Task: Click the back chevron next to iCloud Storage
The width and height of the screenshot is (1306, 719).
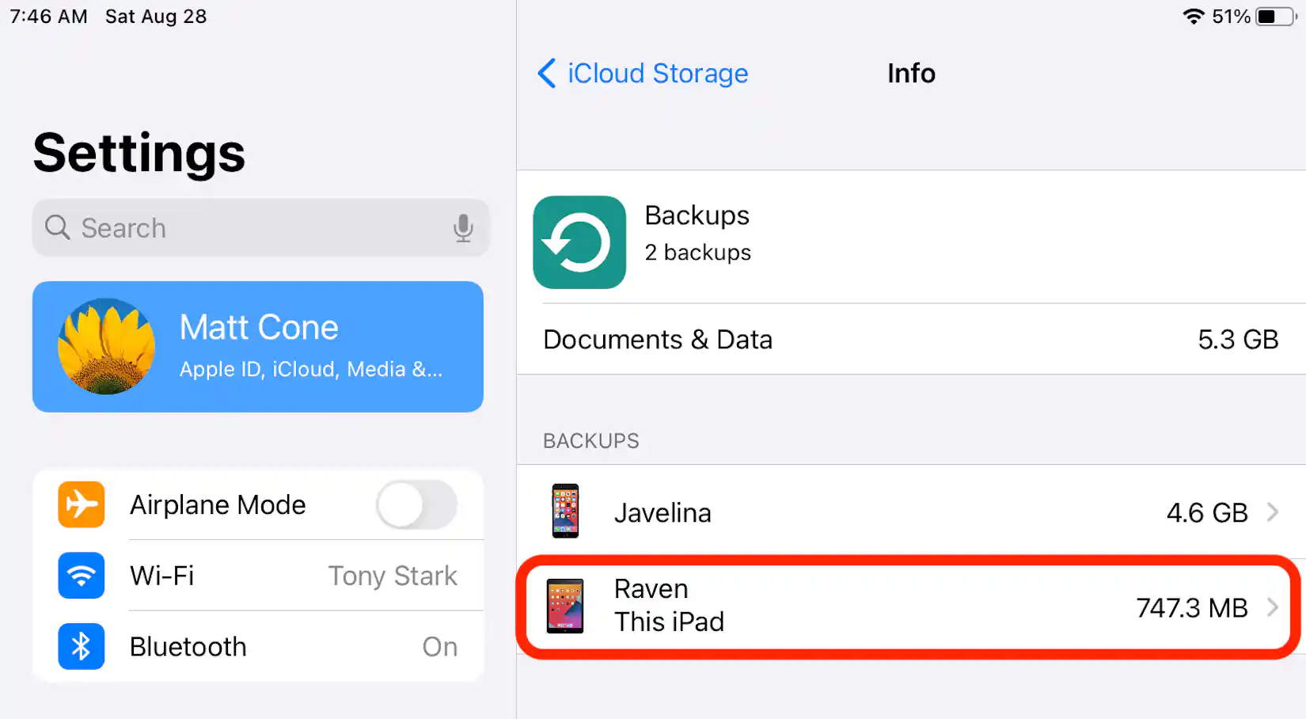Action: click(546, 74)
